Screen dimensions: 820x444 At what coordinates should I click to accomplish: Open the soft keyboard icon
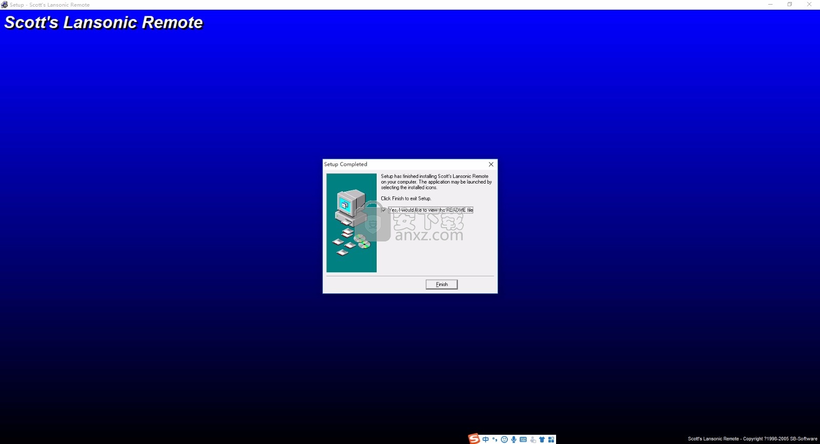click(x=523, y=439)
